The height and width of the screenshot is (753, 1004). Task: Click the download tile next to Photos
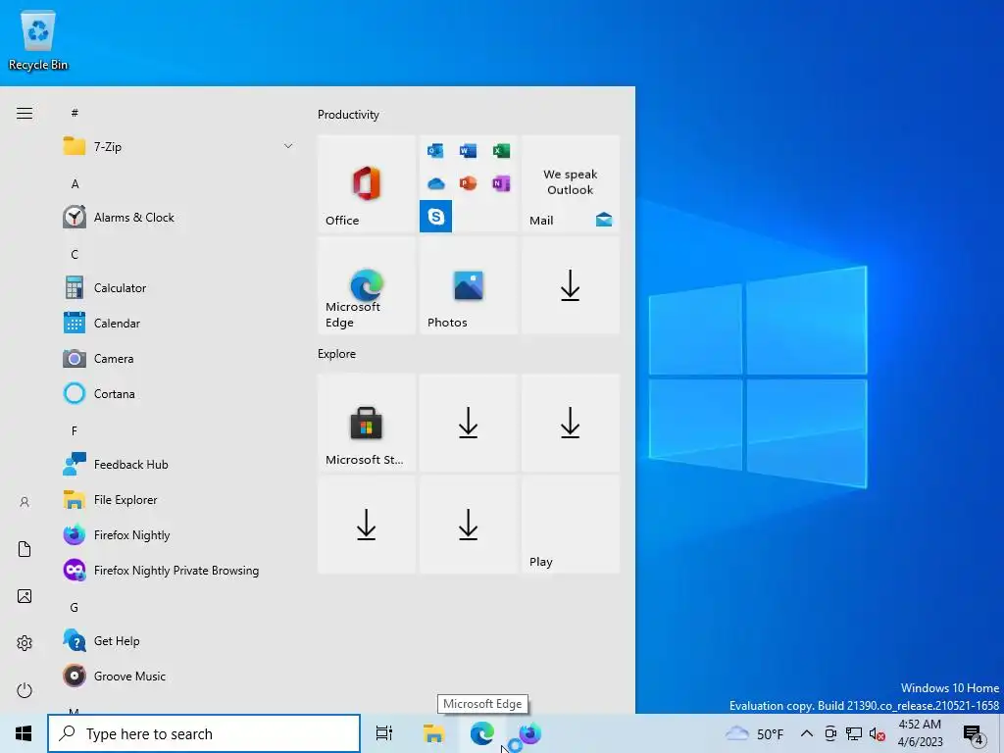571,285
